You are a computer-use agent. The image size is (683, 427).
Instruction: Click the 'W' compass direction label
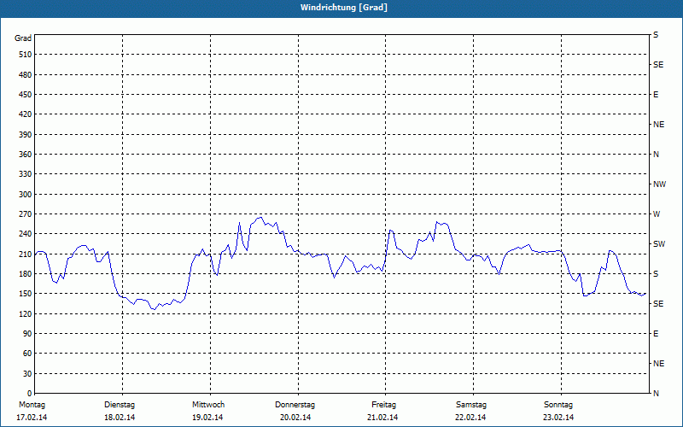(x=657, y=214)
